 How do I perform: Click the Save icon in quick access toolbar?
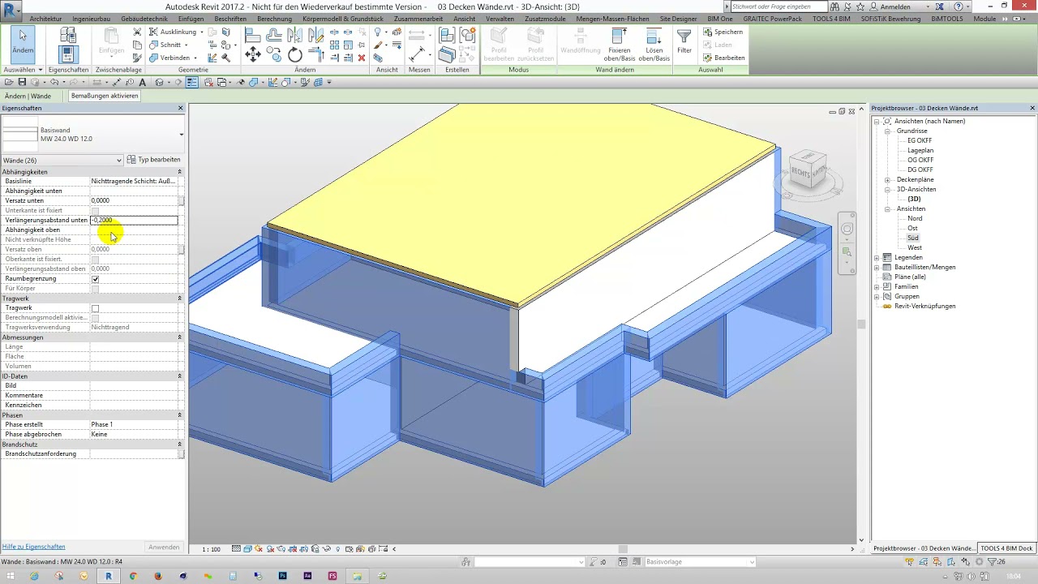pyautogui.click(x=23, y=82)
